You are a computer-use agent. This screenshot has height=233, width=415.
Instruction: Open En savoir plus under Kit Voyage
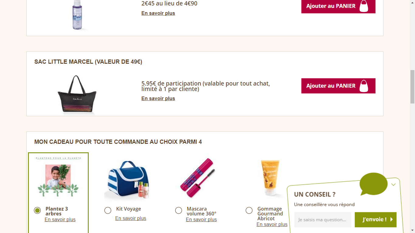click(131, 218)
